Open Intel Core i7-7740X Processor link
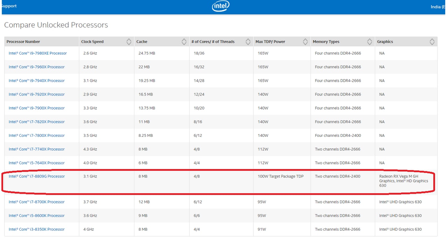This screenshot has width=448, height=252. (x=37, y=149)
